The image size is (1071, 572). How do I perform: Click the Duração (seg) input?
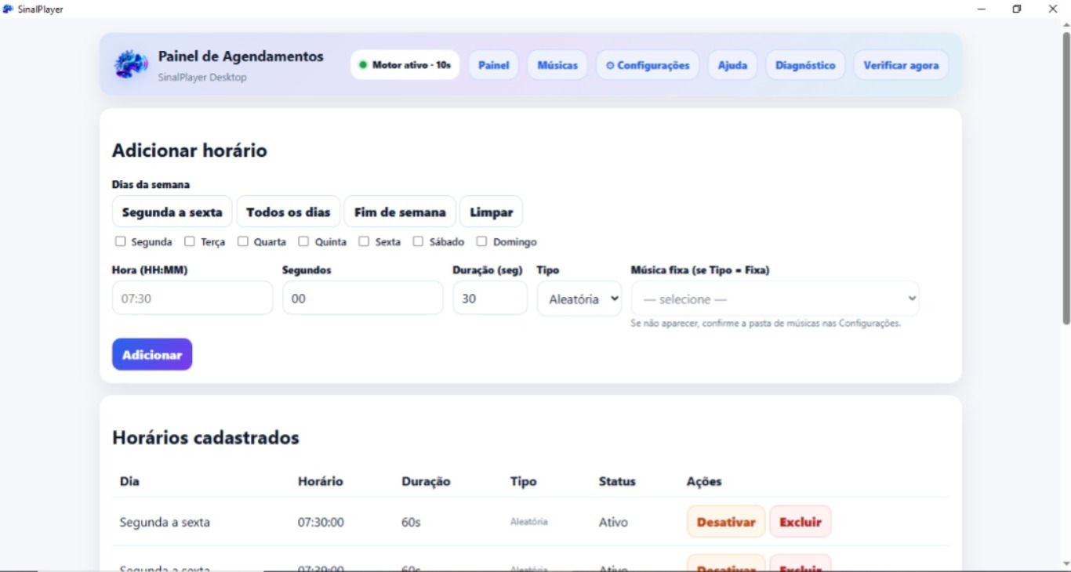tap(490, 299)
